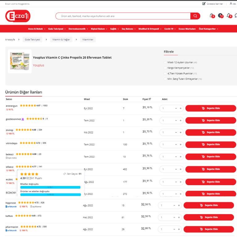Check Kargo Kampanyalılar filter
Image resolution: width=237 pixels, height=237 pixels.
coord(165,68)
